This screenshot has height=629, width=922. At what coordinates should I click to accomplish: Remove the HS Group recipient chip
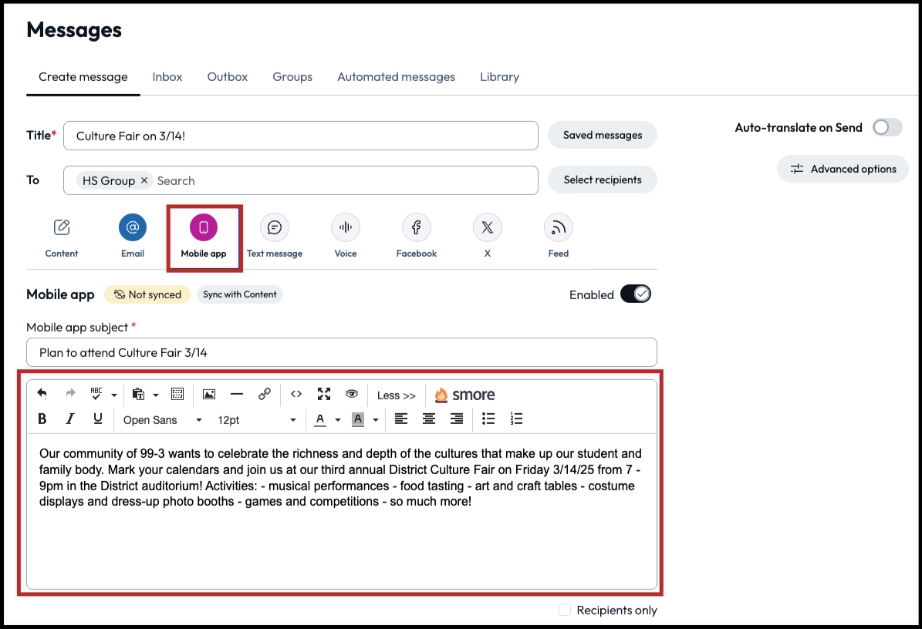coord(144,180)
